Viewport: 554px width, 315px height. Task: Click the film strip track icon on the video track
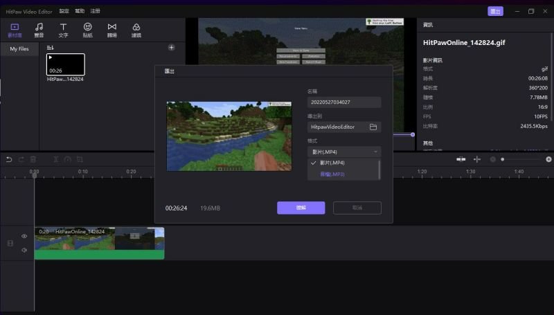click(10, 243)
